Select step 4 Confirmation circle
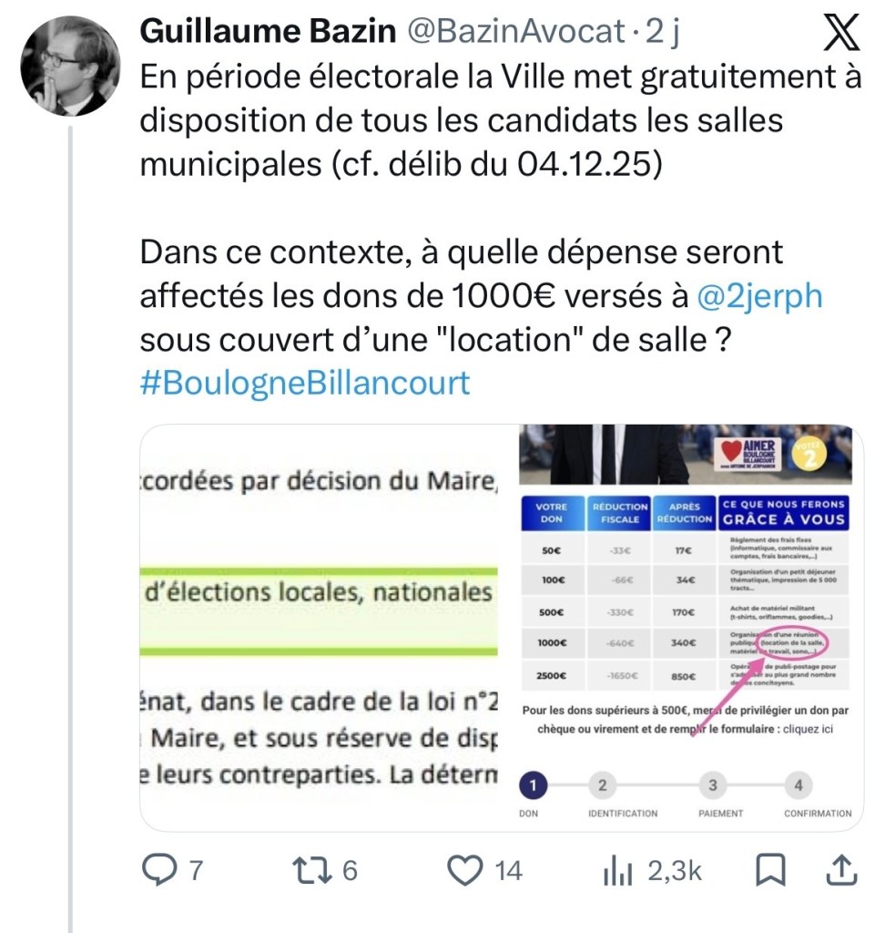The height and width of the screenshot is (933, 885). (799, 784)
